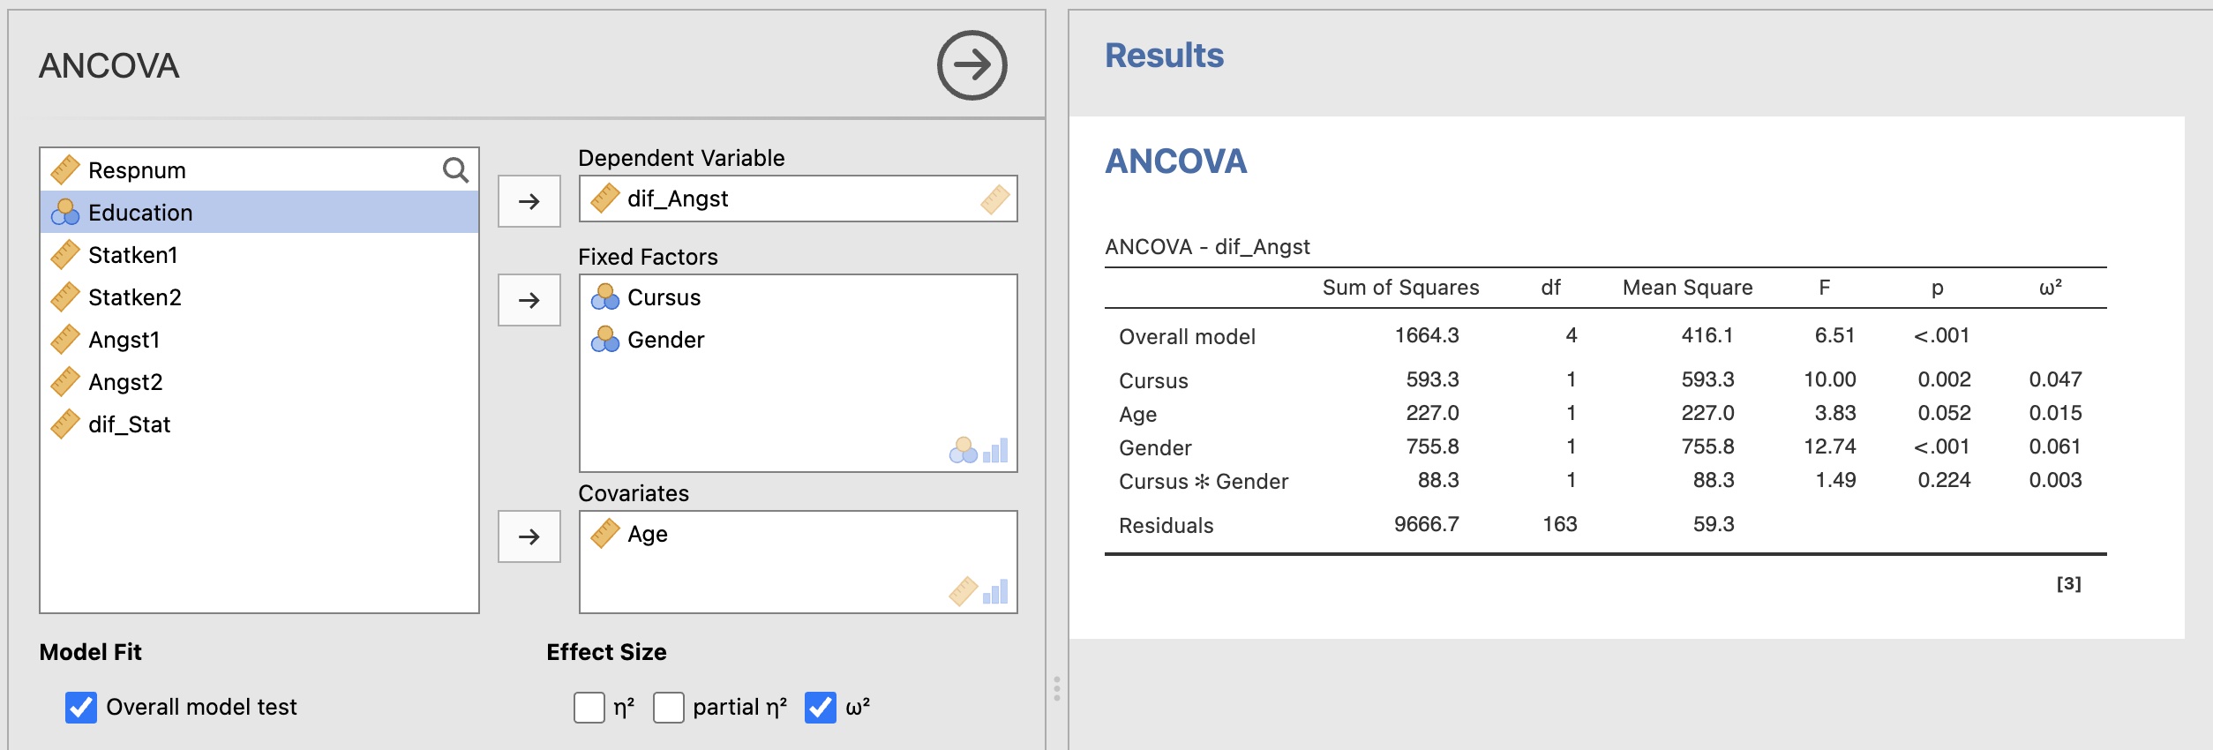Screen dimensions: 2213x750
Task: Select the Education nominal variable
Action: point(140,213)
